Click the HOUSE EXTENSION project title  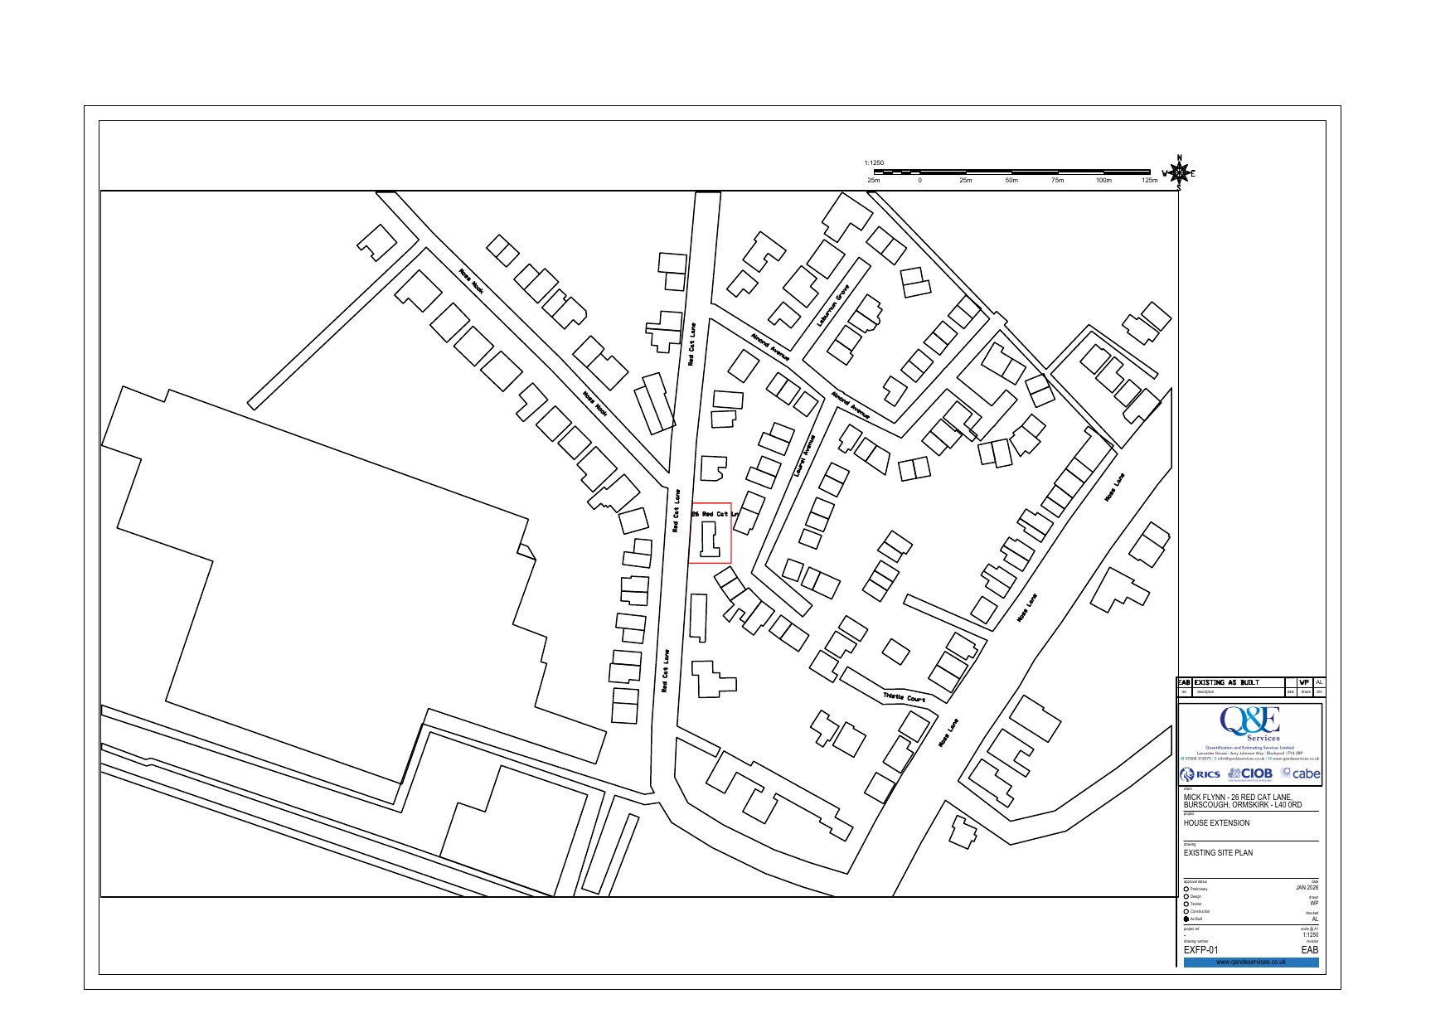click(1216, 823)
